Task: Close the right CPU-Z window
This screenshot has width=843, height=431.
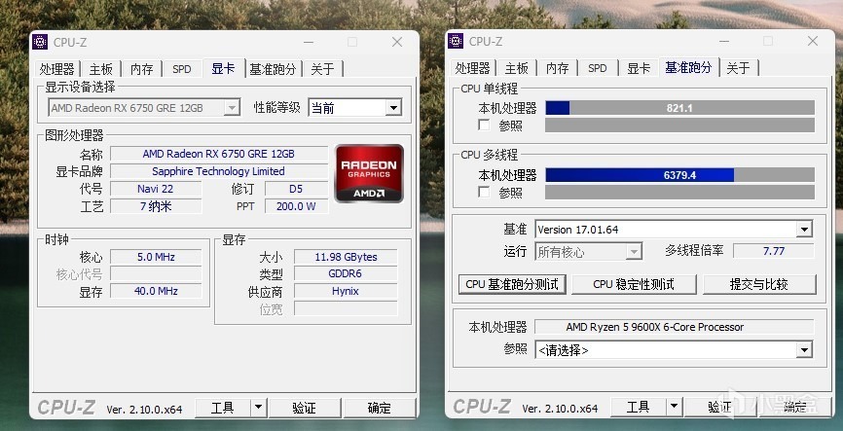Action: point(813,41)
